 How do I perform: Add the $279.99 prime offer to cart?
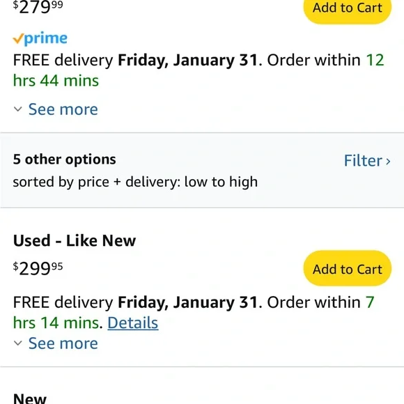click(x=348, y=8)
